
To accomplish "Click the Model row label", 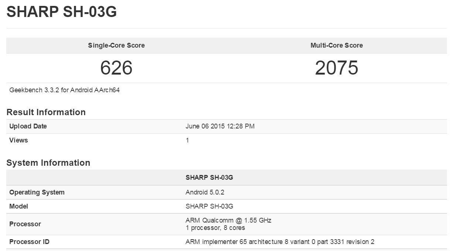I will coord(18,206).
